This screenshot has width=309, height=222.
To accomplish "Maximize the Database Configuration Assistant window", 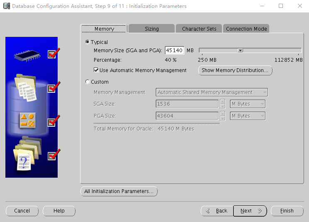I will (x=281, y=6).
